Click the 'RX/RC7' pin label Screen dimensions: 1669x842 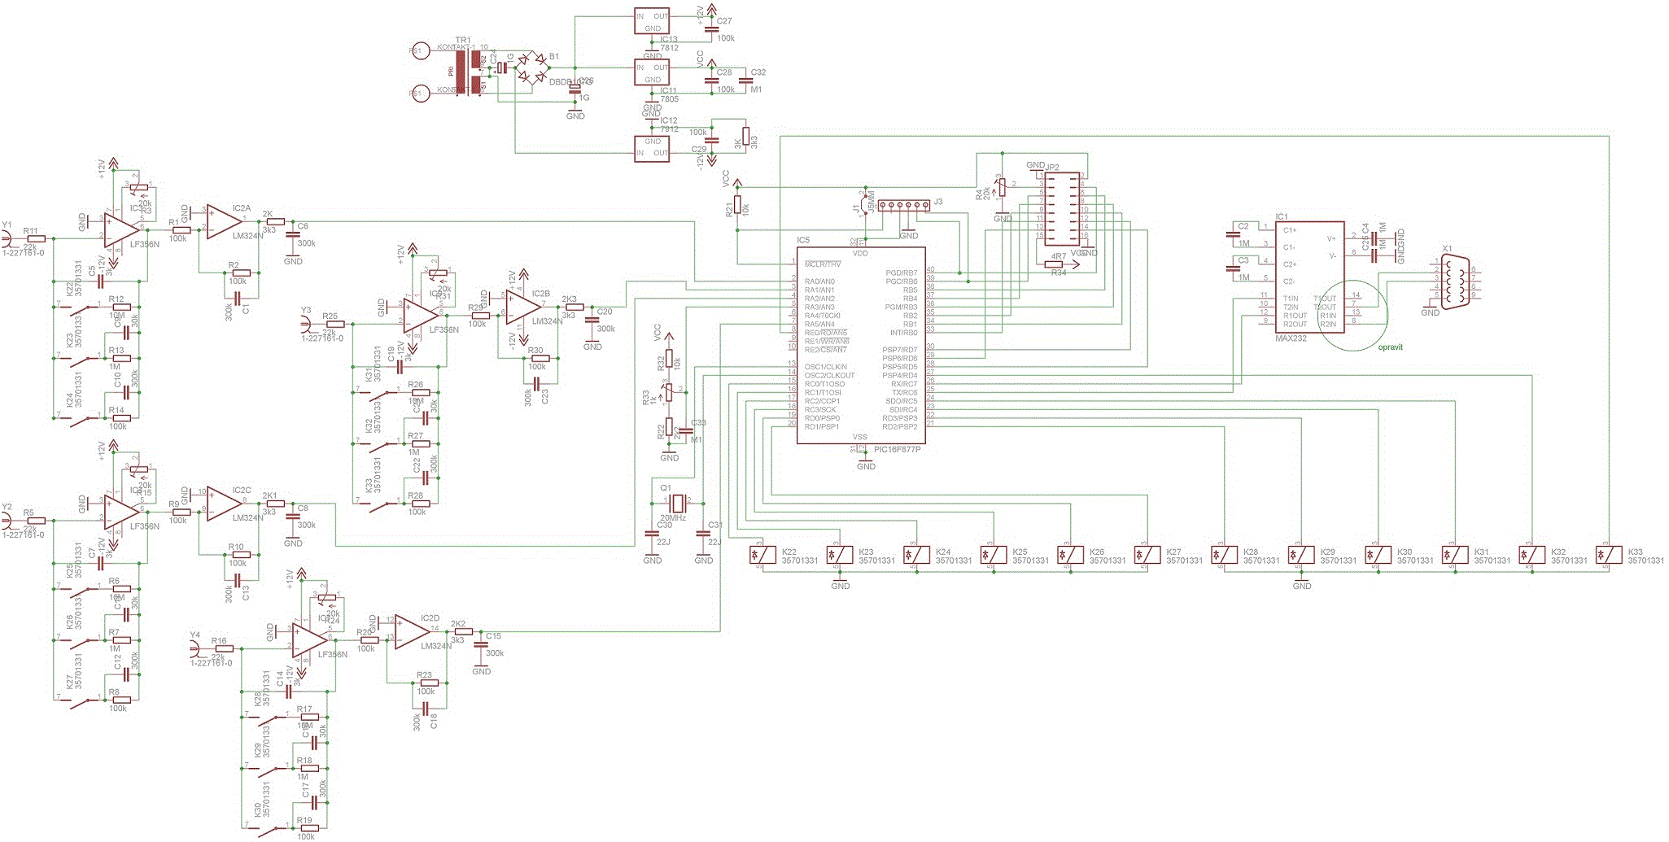(x=904, y=384)
